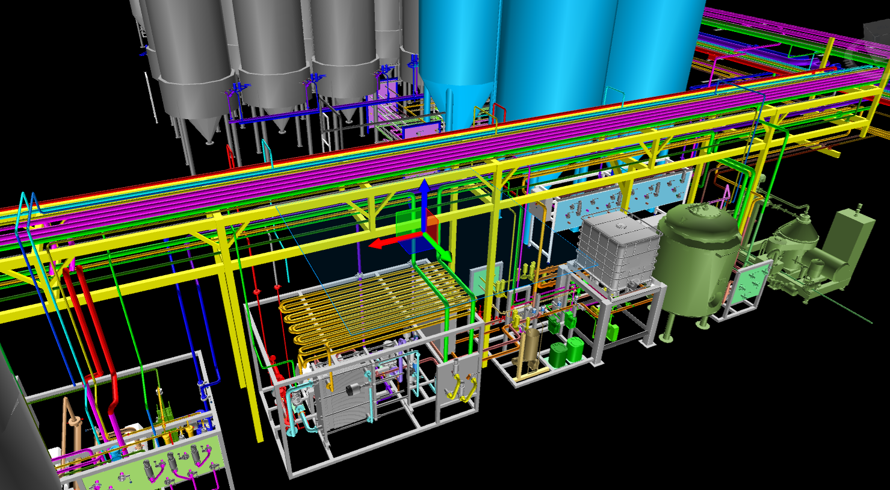Select the tan cylindrical vessel on the skid
The height and width of the screenshot is (490, 890).
coord(530,347)
